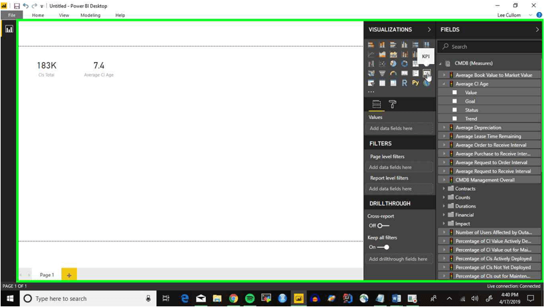545x307 pixels.
Task: Collapse the Average CI Age node
Action: coord(444,83)
